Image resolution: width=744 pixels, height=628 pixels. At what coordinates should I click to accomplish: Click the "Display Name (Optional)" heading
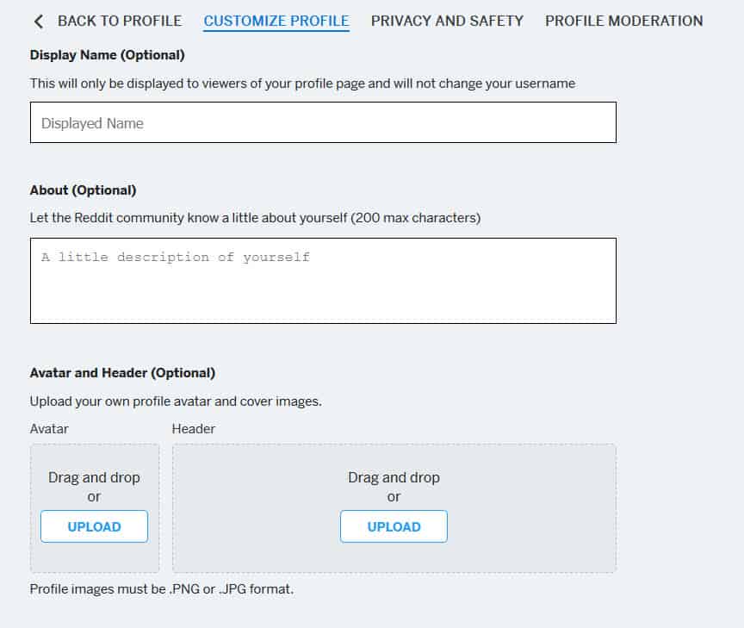pos(107,55)
